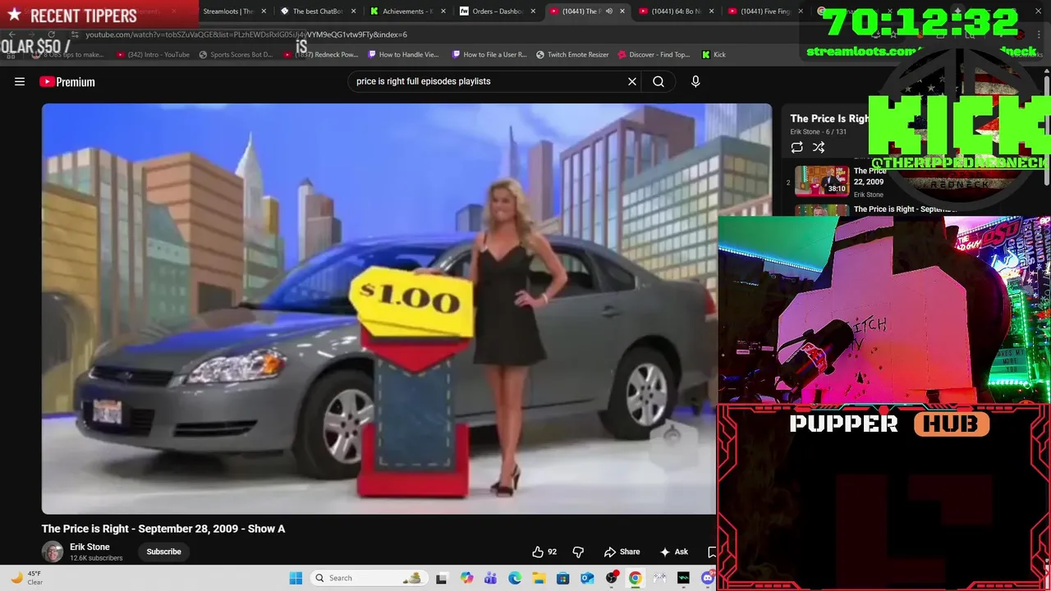1051x591 pixels.
Task: Open Outlook from the taskbar
Action: point(587,578)
